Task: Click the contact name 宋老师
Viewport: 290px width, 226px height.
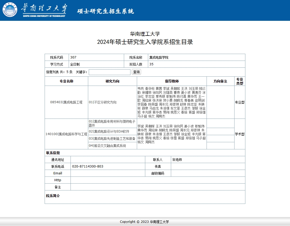Action: [x=177, y=160]
